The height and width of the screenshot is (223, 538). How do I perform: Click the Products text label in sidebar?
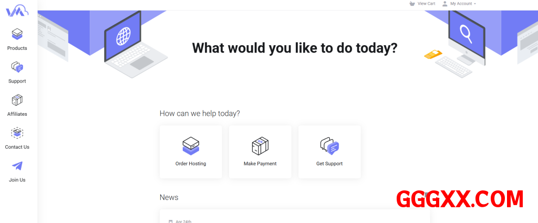(x=17, y=48)
